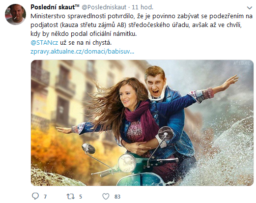Like the tweet with the heart icon
Image resolution: width=256 pixels, height=203 pixels.
click(106, 196)
